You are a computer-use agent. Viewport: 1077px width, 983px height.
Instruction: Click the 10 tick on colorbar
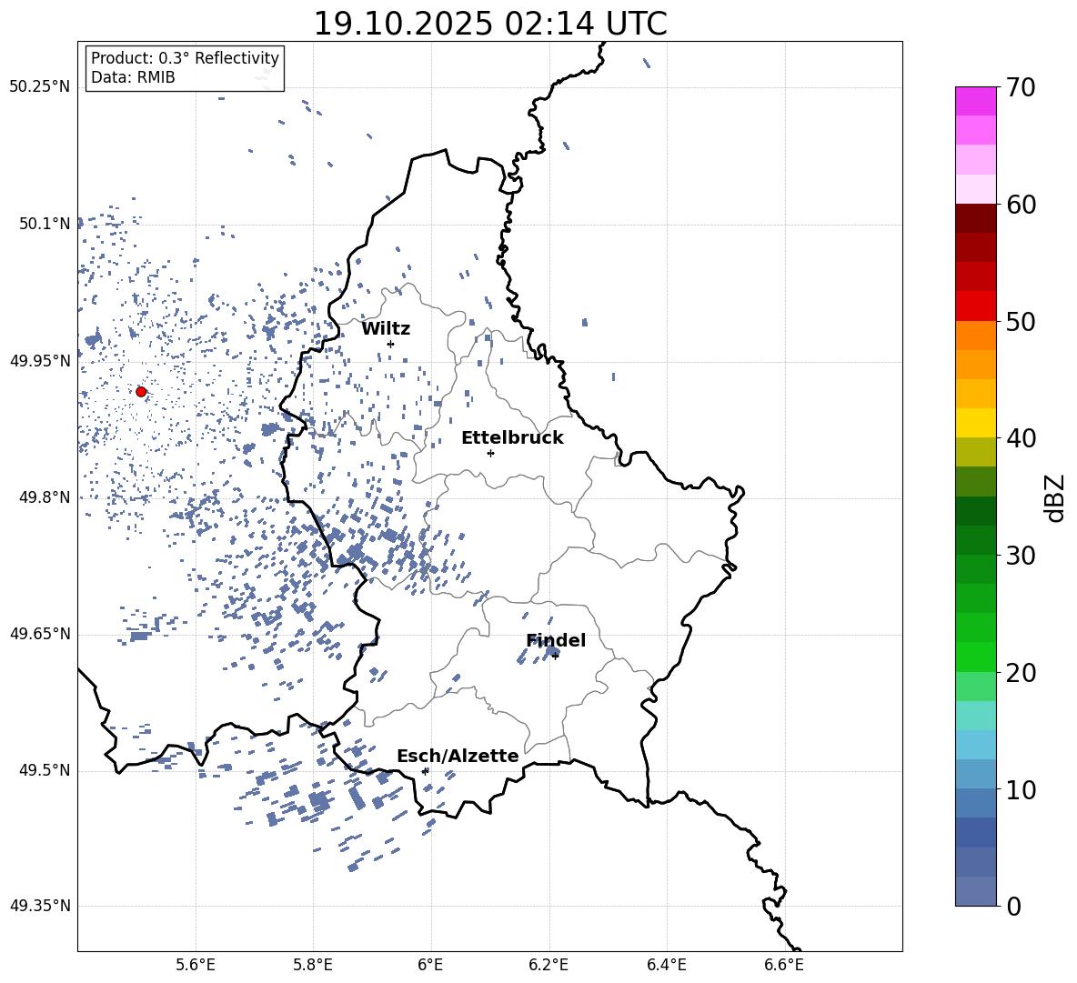pyautogui.click(x=1020, y=789)
